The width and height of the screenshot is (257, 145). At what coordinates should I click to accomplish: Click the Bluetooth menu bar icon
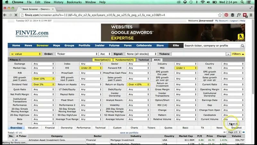click(x=197, y=2)
